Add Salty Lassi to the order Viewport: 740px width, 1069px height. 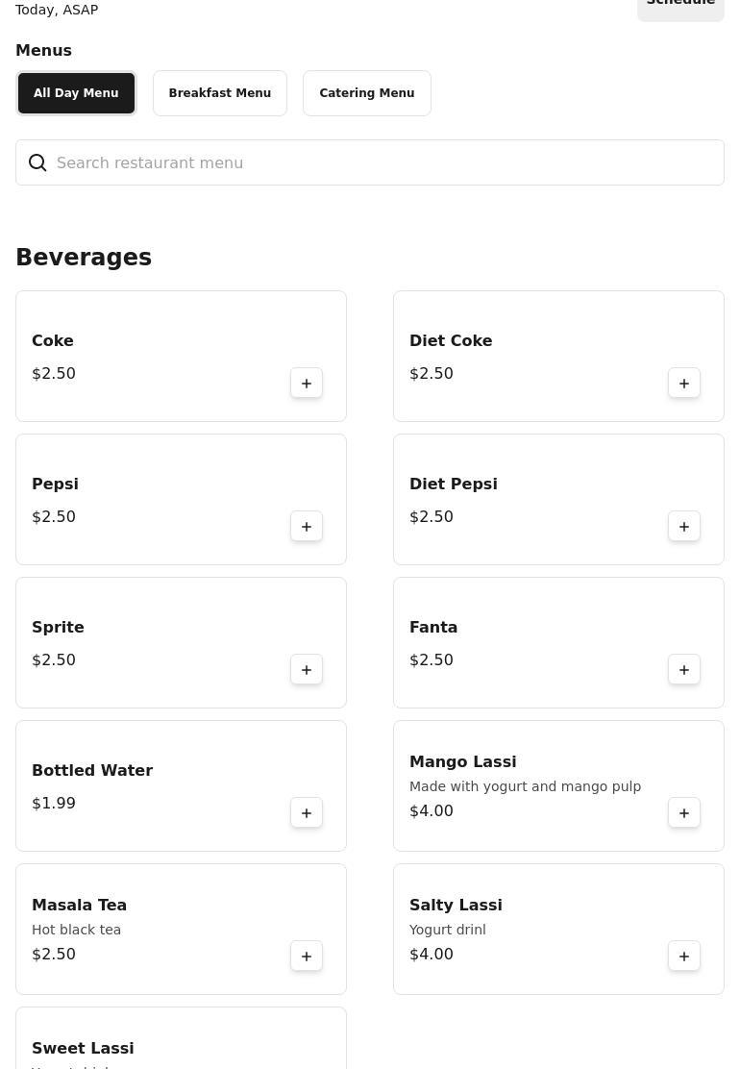684,956
